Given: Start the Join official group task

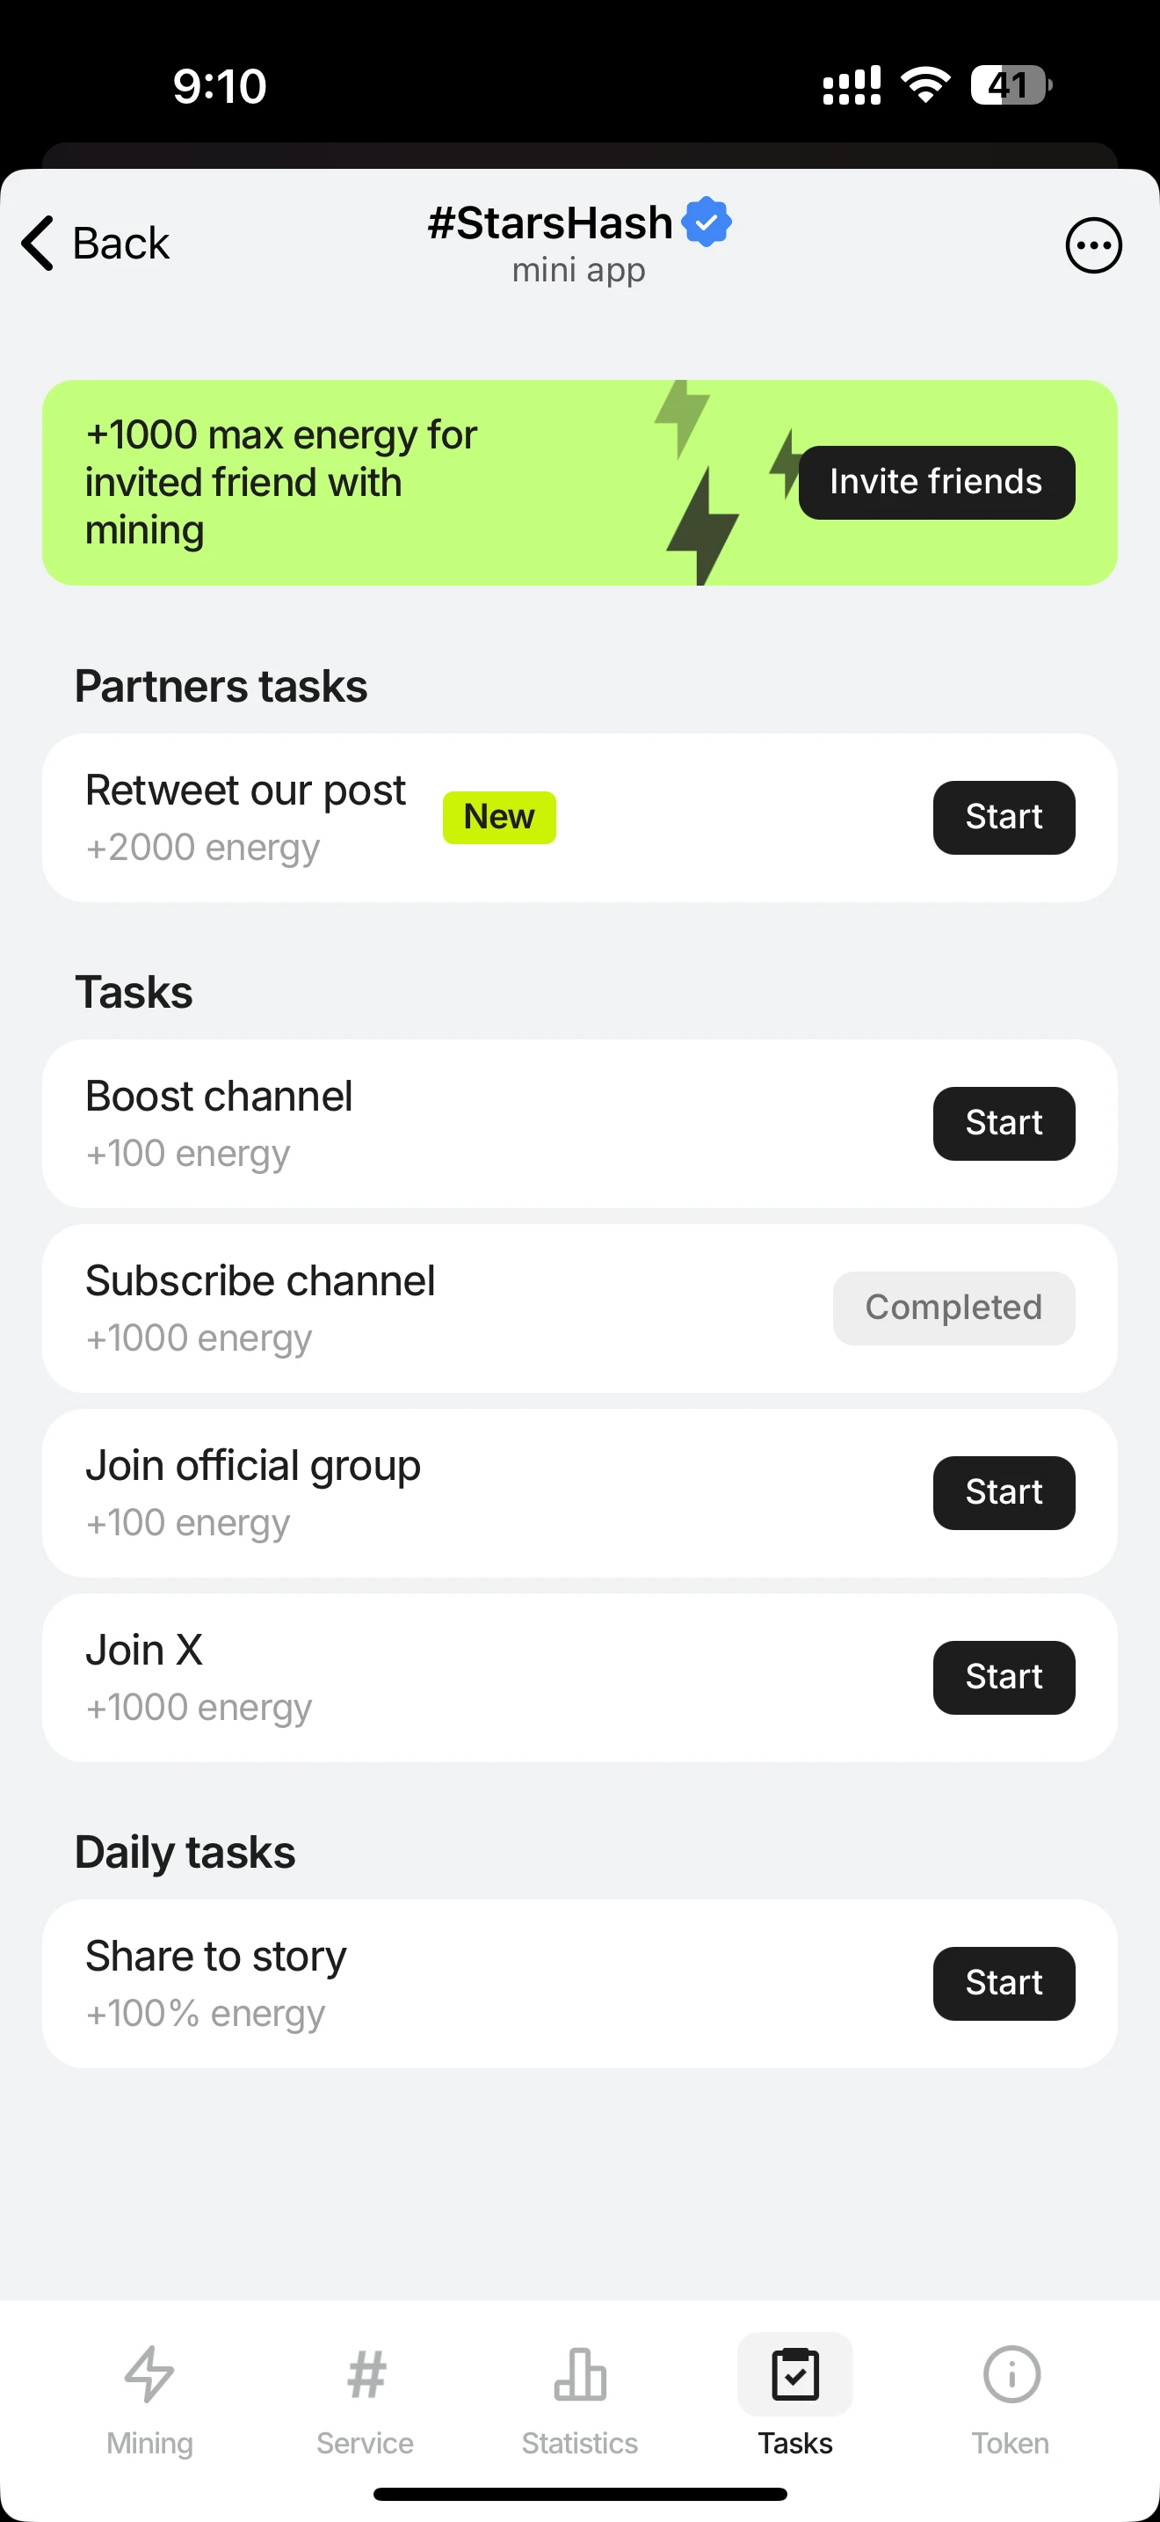Looking at the screenshot, I should (x=1004, y=1493).
